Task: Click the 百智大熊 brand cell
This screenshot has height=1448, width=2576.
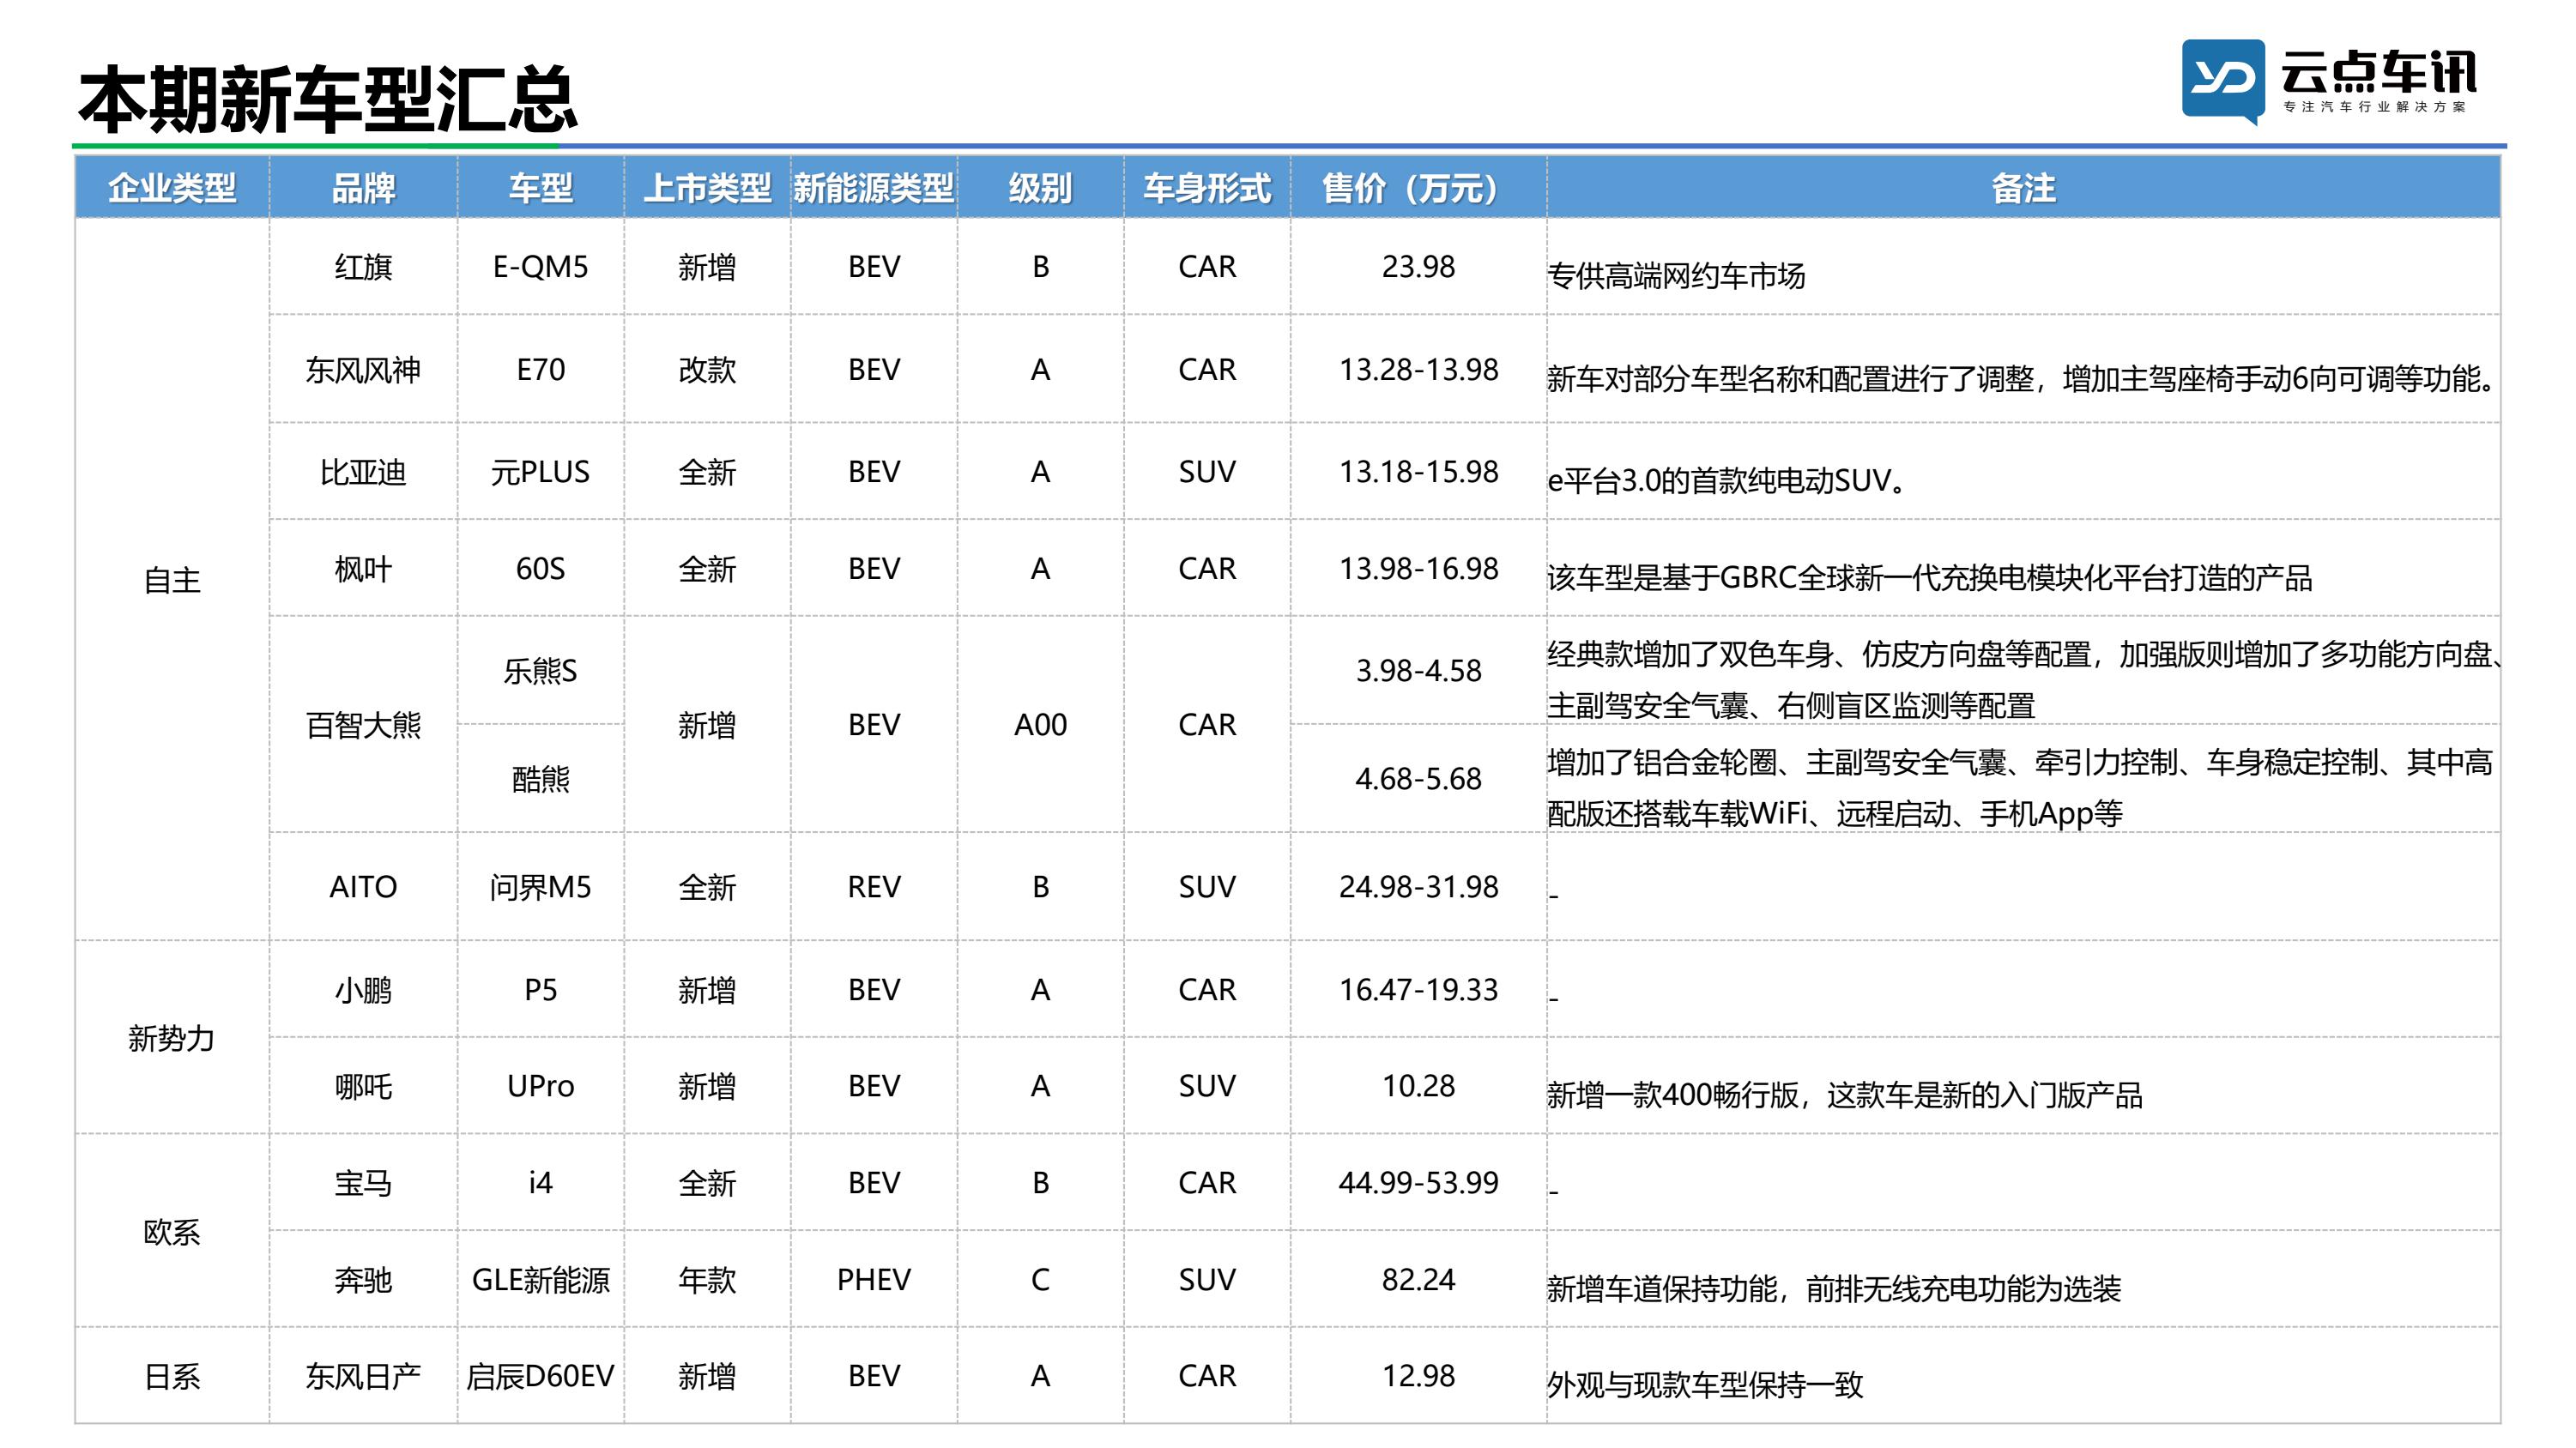Action: (x=363, y=725)
